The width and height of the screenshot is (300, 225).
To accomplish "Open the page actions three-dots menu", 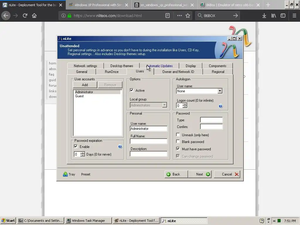I will (180, 16).
